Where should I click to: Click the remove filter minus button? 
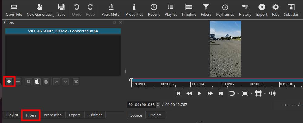(18, 82)
